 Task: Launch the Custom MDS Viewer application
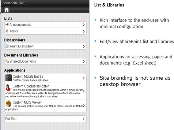pyautogui.click(x=45, y=106)
